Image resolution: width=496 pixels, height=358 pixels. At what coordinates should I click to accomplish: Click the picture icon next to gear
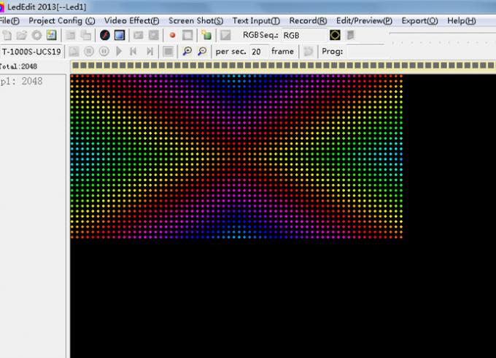(51, 35)
